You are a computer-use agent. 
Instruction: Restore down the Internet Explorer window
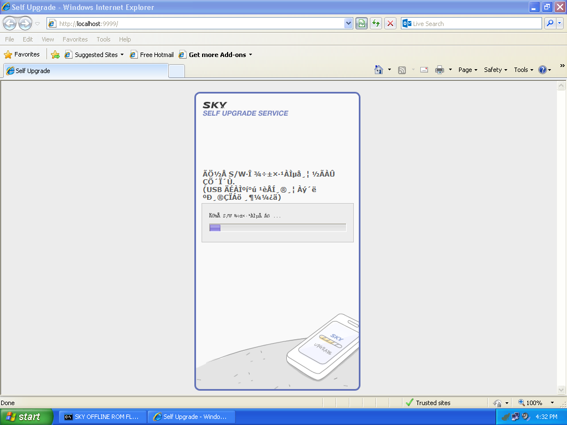(x=547, y=7)
